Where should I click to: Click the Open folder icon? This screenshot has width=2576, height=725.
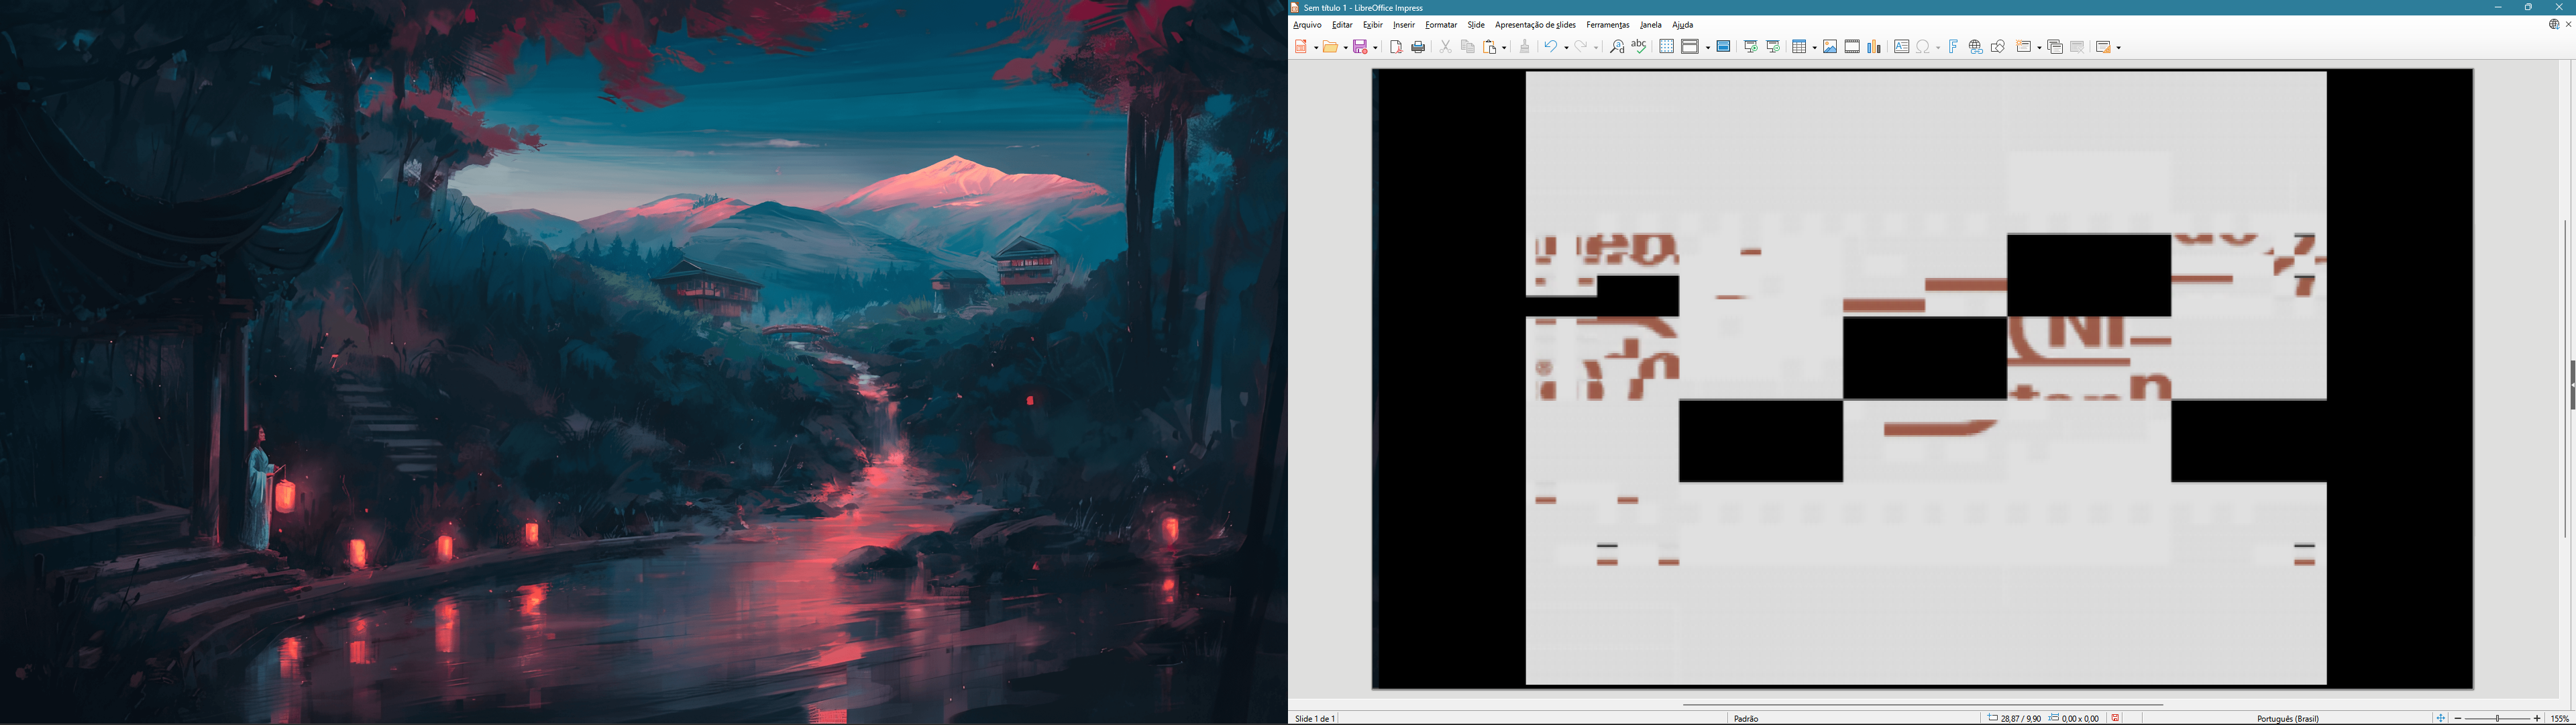[x=1331, y=47]
